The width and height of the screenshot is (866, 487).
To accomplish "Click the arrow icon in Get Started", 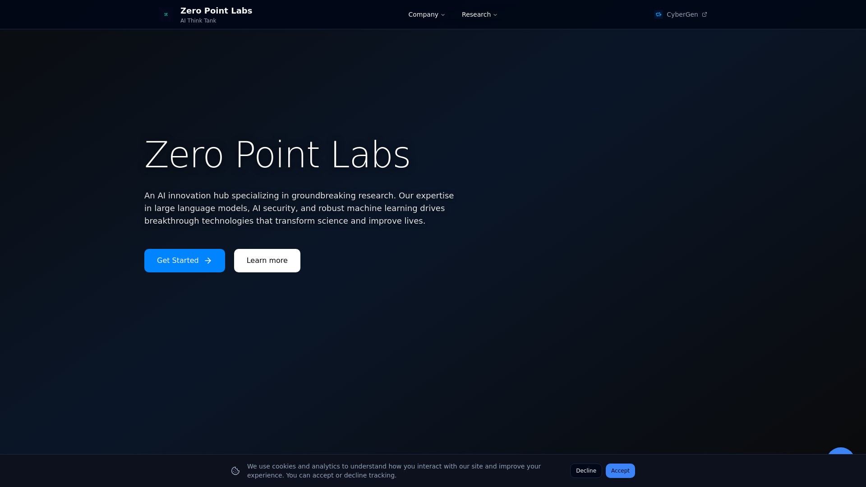I will (208, 261).
